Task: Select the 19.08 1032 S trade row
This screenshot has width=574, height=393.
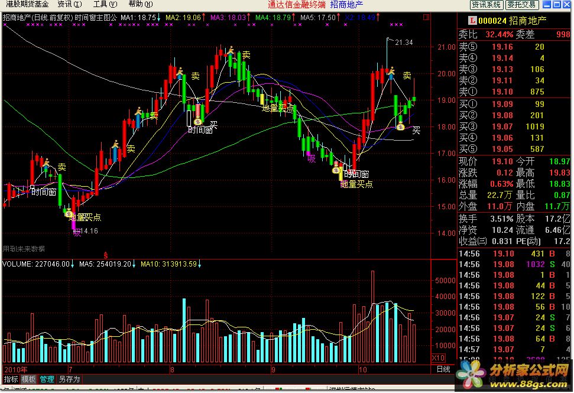Action: tap(514, 265)
